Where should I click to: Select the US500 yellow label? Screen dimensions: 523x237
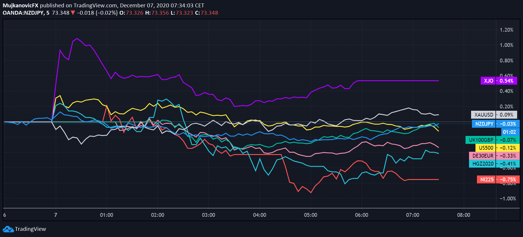pos(486,148)
